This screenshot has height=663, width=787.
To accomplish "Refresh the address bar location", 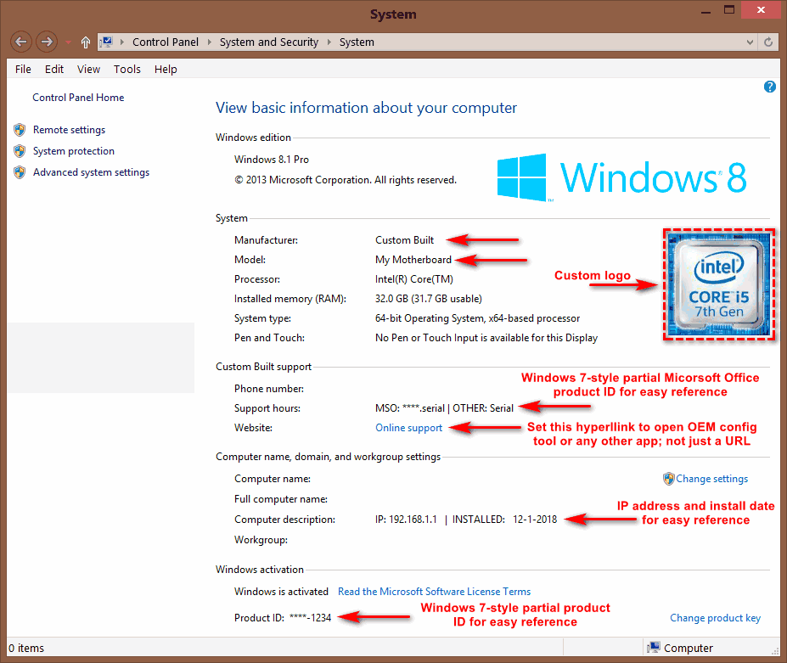I will pyautogui.click(x=768, y=42).
